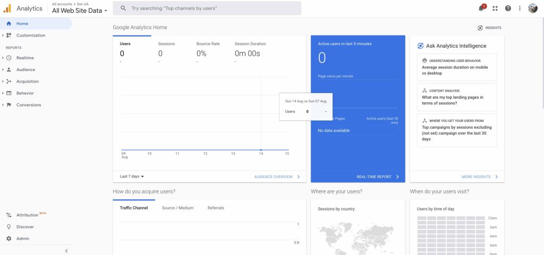
Task: Click the Conversions flag icon
Action: pyautogui.click(x=9, y=105)
